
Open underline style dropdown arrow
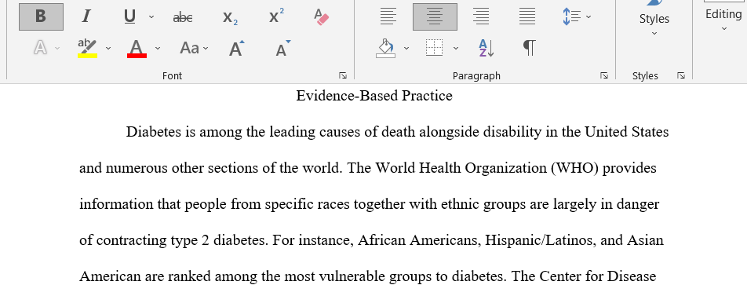point(151,16)
